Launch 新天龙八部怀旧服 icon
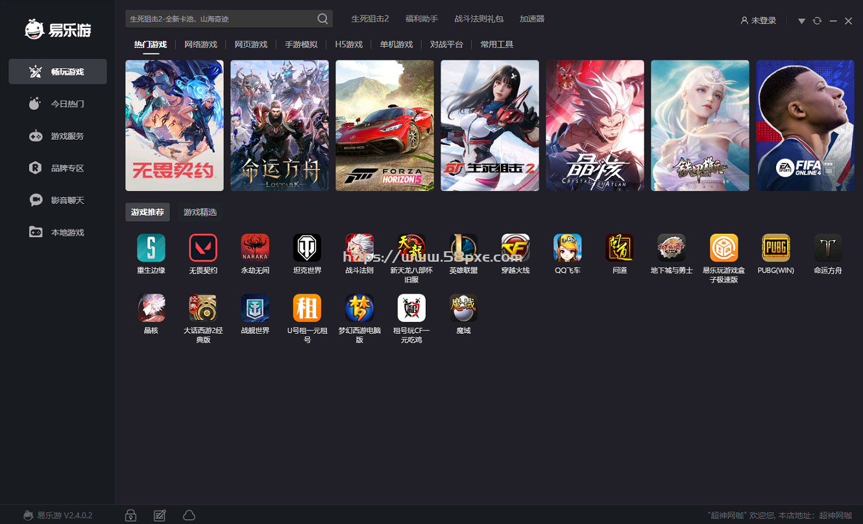The image size is (863, 524). click(411, 248)
